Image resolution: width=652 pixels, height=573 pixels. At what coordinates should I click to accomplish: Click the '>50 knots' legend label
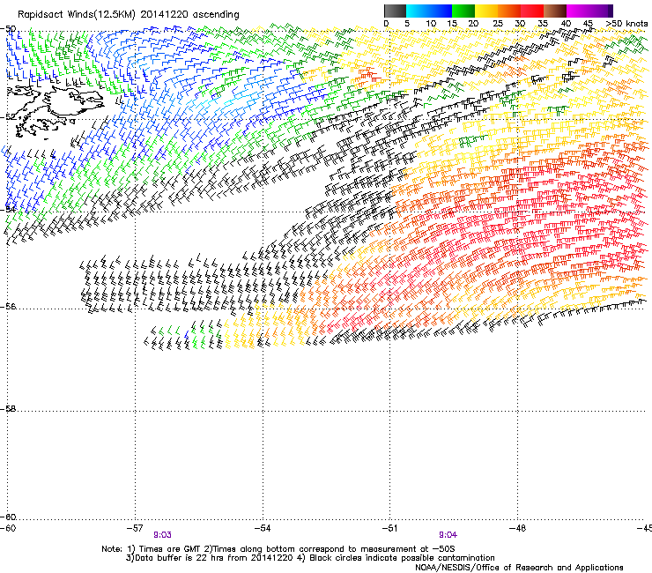click(626, 24)
